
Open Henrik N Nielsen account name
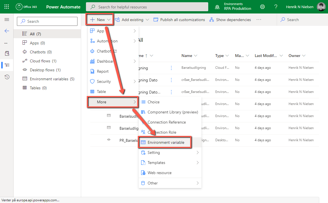click(300, 7)
